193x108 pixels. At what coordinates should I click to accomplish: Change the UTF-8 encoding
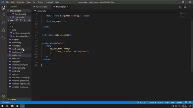click(160, 103)
